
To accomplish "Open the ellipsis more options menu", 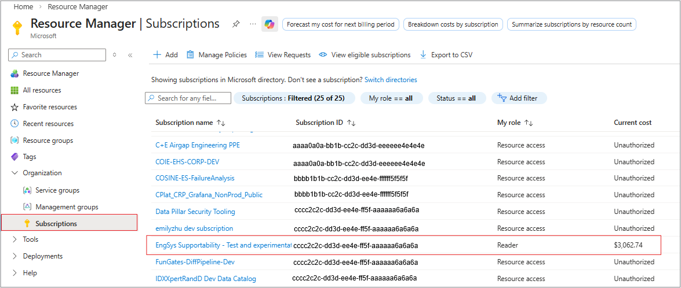I will point(253,24).
